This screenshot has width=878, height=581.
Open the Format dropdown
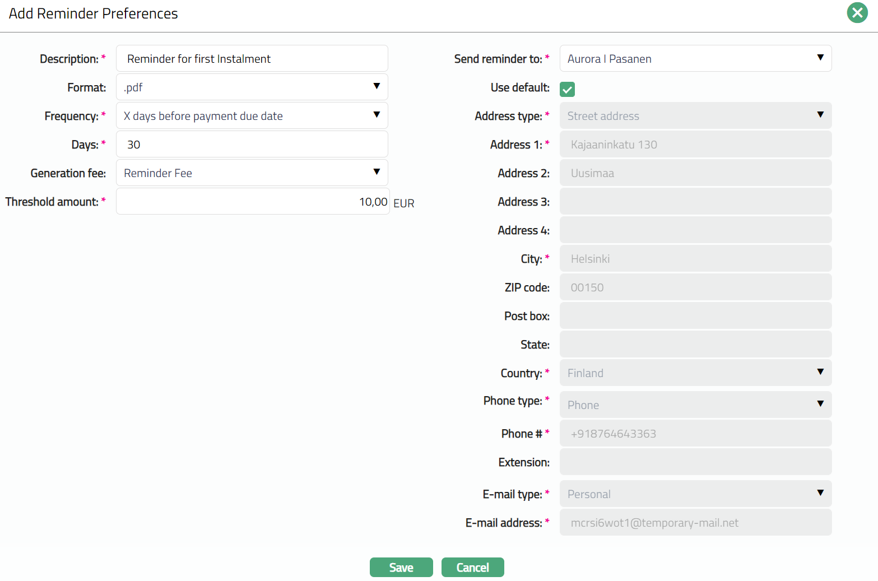tap(252, 87)
